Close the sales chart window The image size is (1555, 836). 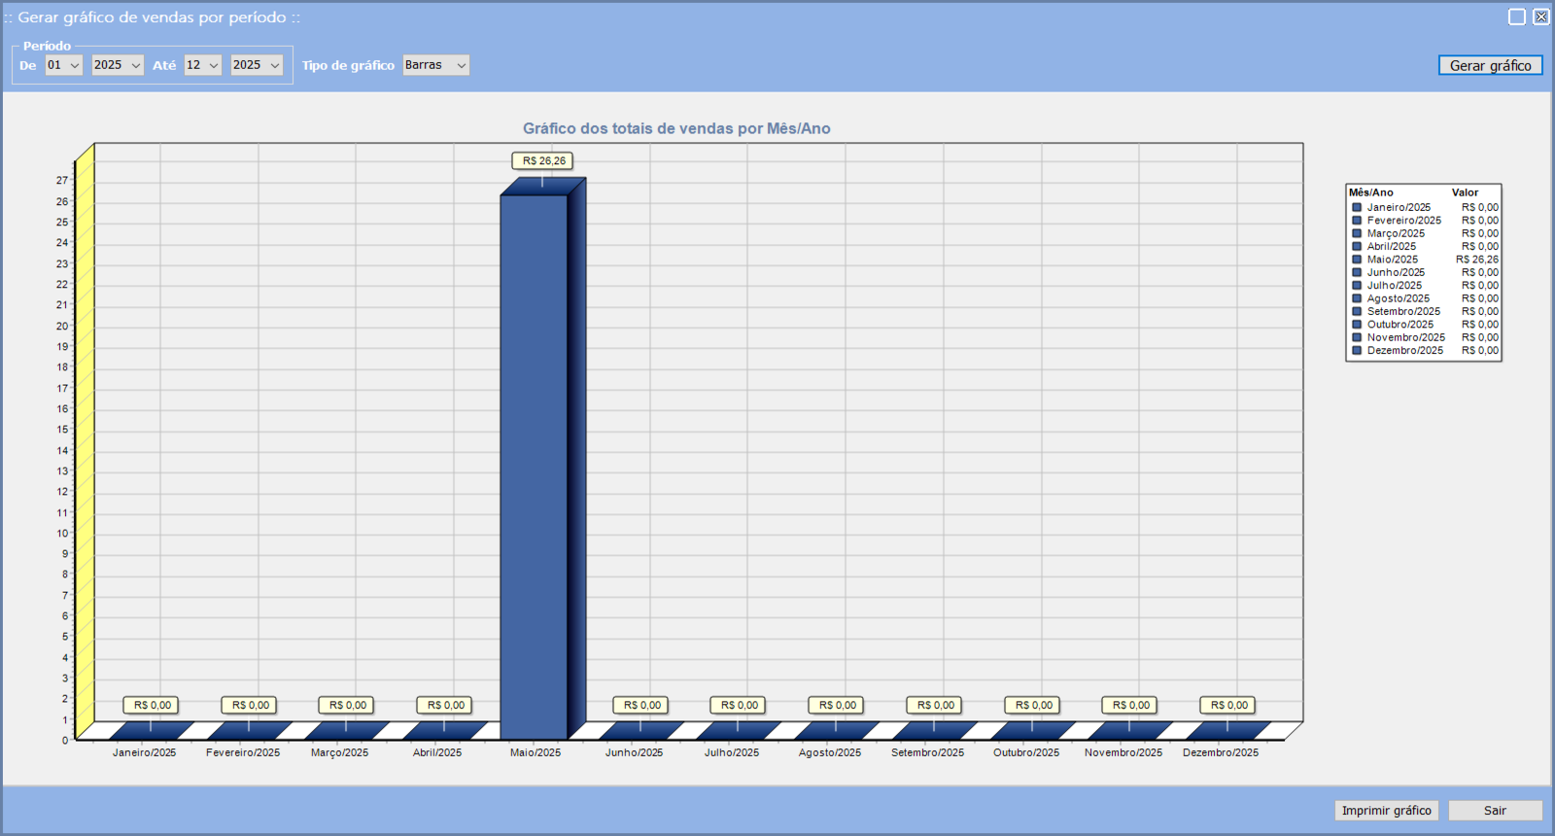1540,17
